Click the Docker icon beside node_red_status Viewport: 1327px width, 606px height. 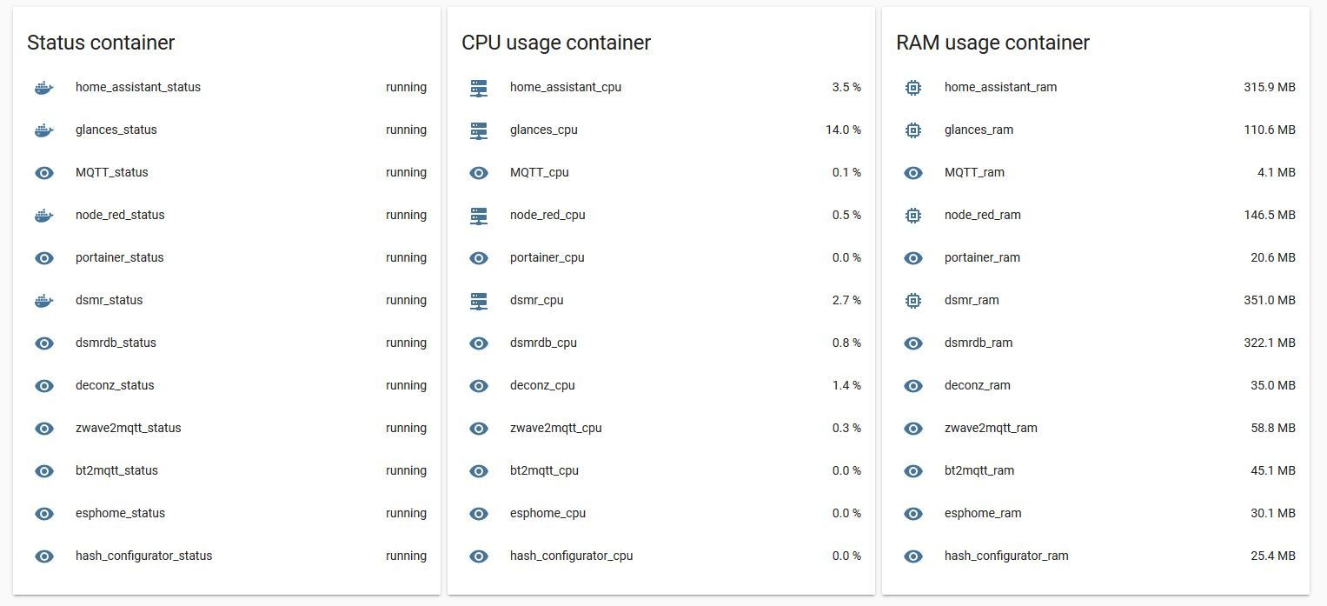(x=44, y=216)
